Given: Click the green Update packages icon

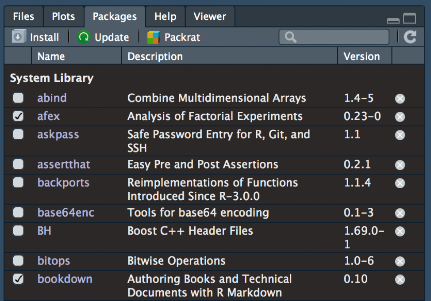Looking at the screenshot, I should tap(84, 37).
